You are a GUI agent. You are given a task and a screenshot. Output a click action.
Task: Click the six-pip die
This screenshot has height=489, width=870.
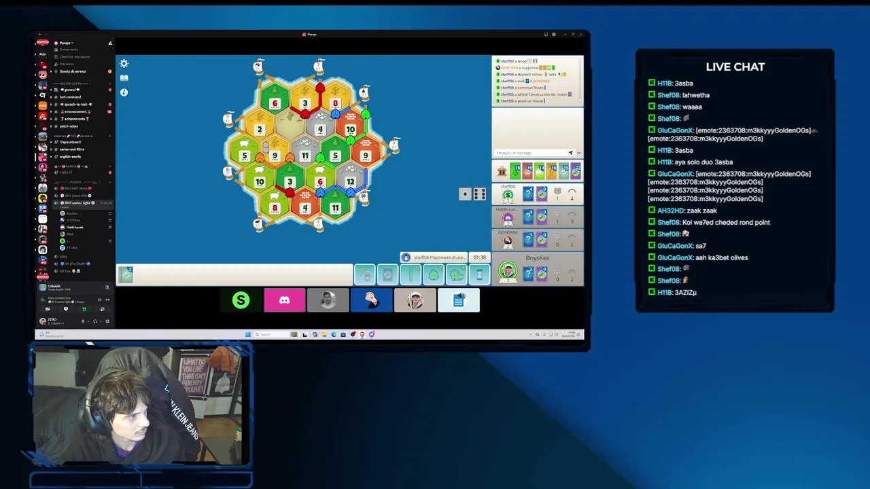click(x=479, y=194)
